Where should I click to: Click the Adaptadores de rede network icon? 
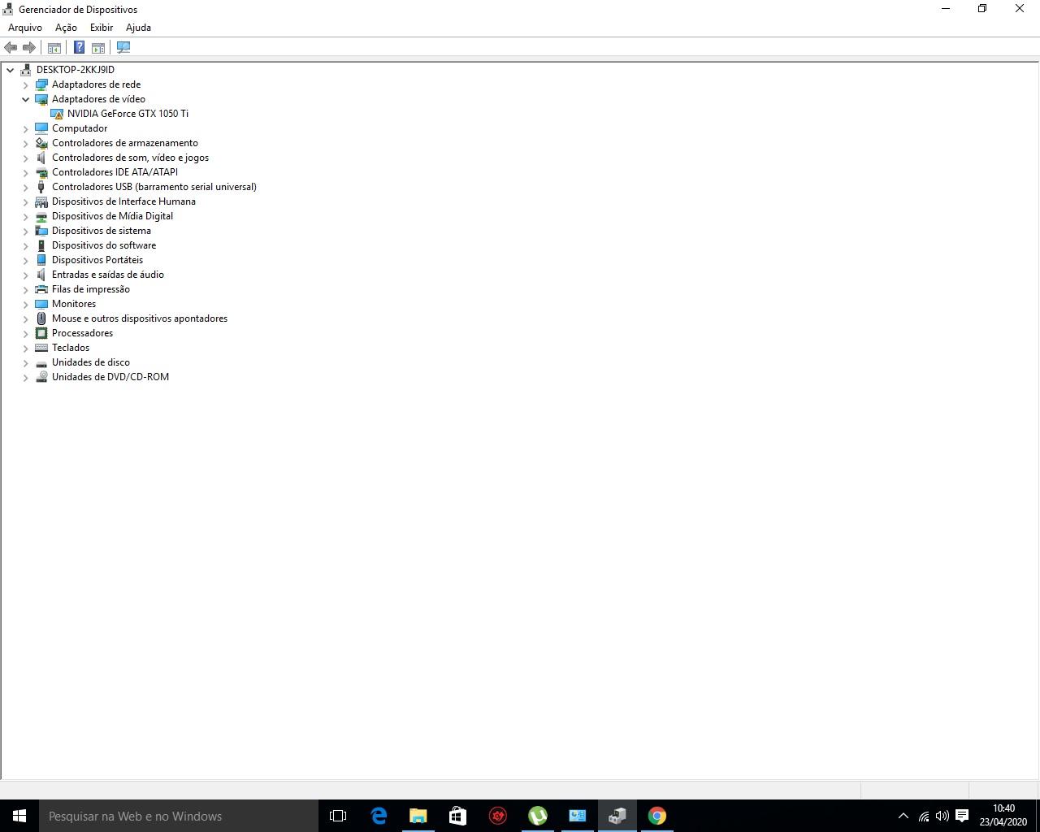(41, 84)
